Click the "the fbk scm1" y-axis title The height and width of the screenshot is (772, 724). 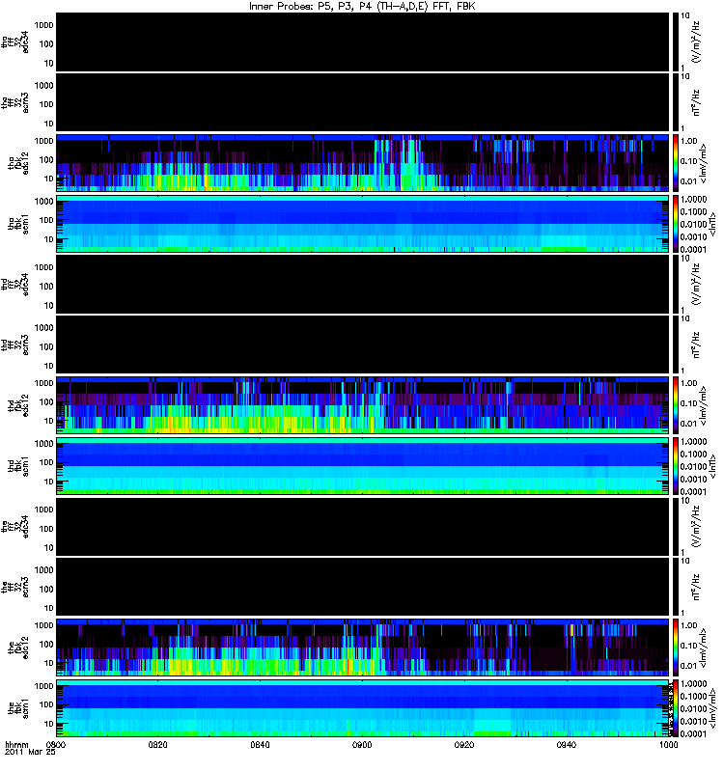click(18, 708)
